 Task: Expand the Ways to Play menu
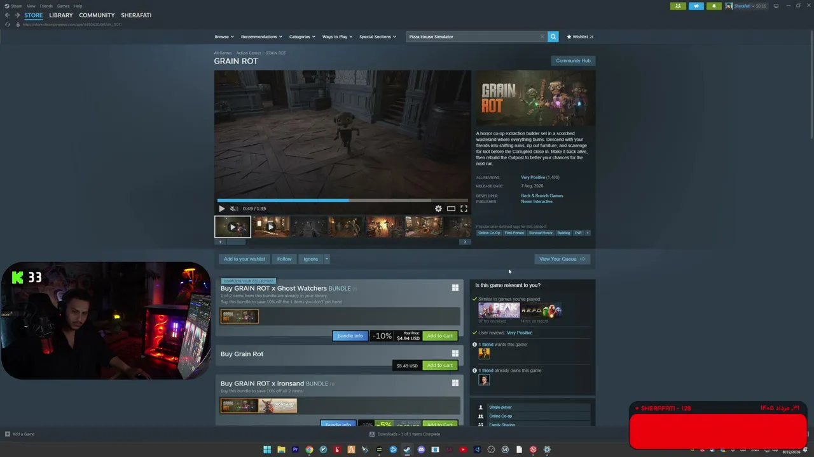pos(337,37)
